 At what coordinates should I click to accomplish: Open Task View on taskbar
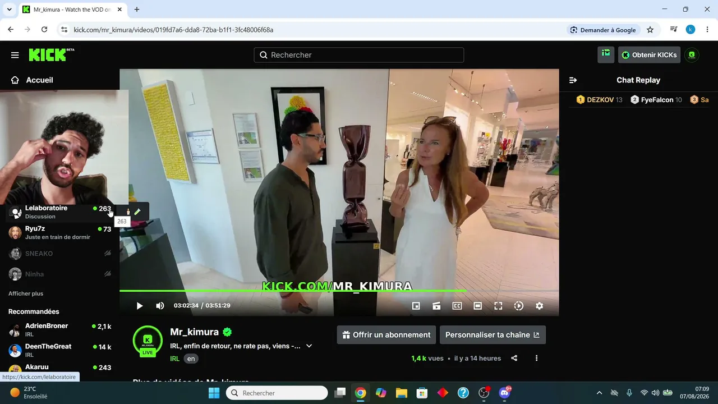coord(340,393)
